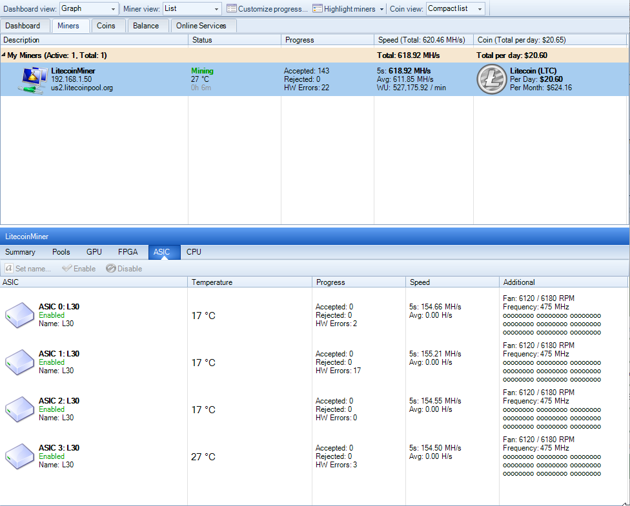Click the 27 °C temperature of ASIC 3
This screenshot has height=506, width=630.
tap(203, 456)
